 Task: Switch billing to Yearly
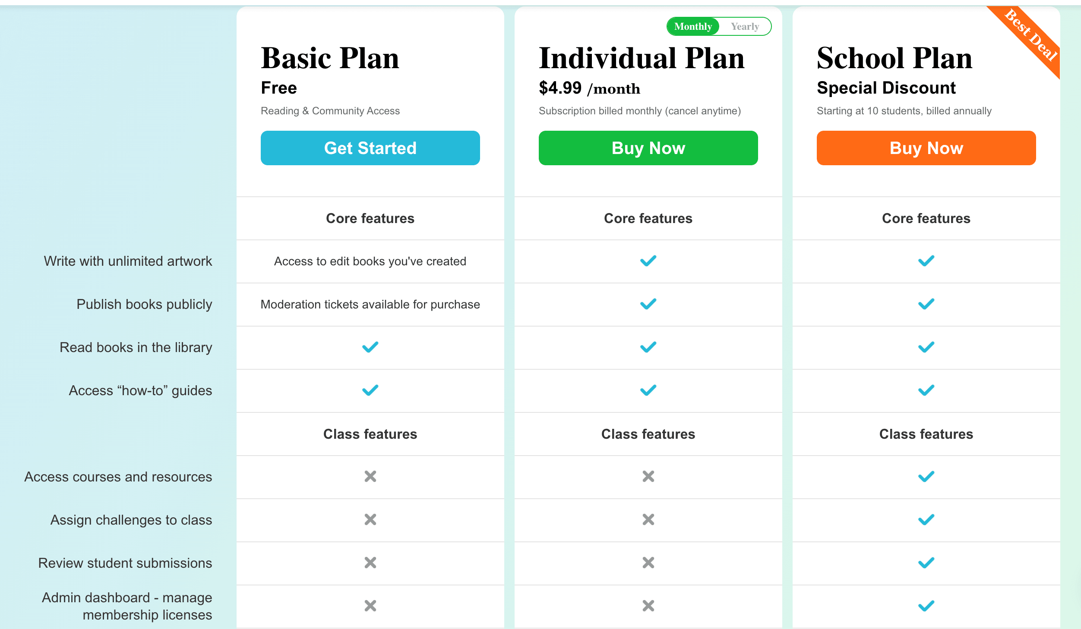pyautogui.click(x=745, y=26)
